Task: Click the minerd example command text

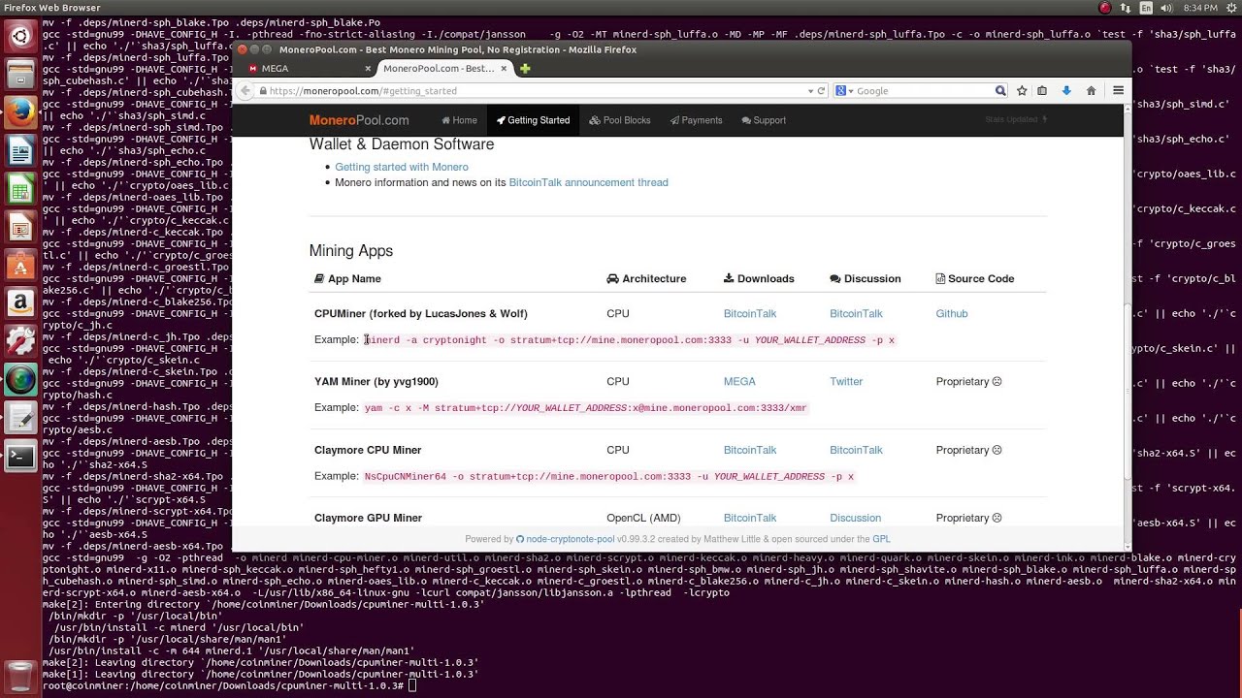Action: coord(630,340)
